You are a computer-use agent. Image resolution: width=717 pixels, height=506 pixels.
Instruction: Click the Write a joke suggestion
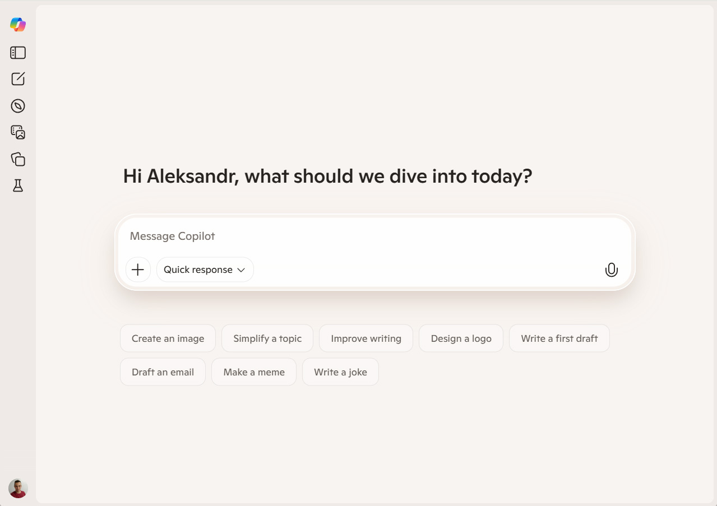pos(340,372)
